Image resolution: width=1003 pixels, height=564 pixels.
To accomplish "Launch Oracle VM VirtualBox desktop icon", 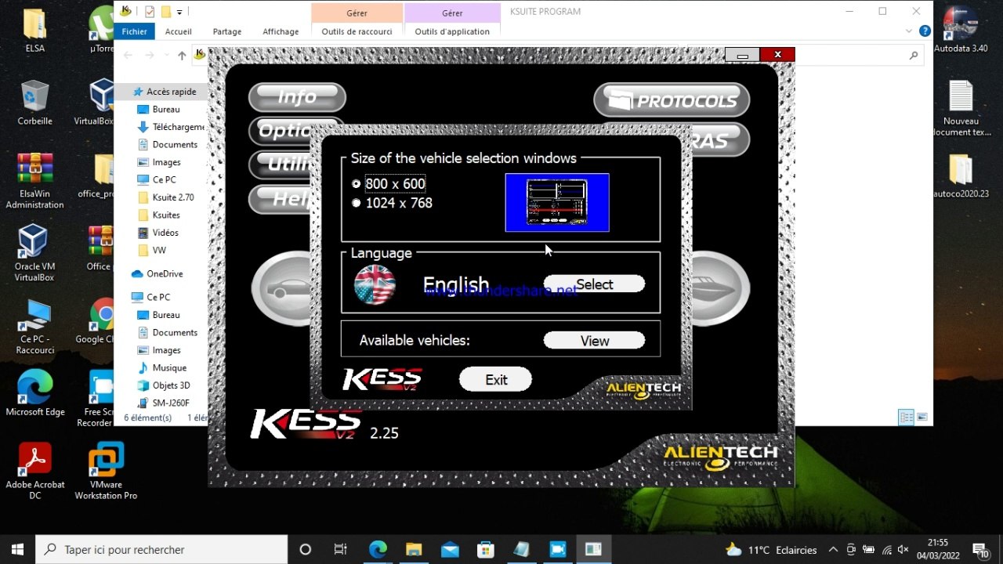I will tap(34, 253).
